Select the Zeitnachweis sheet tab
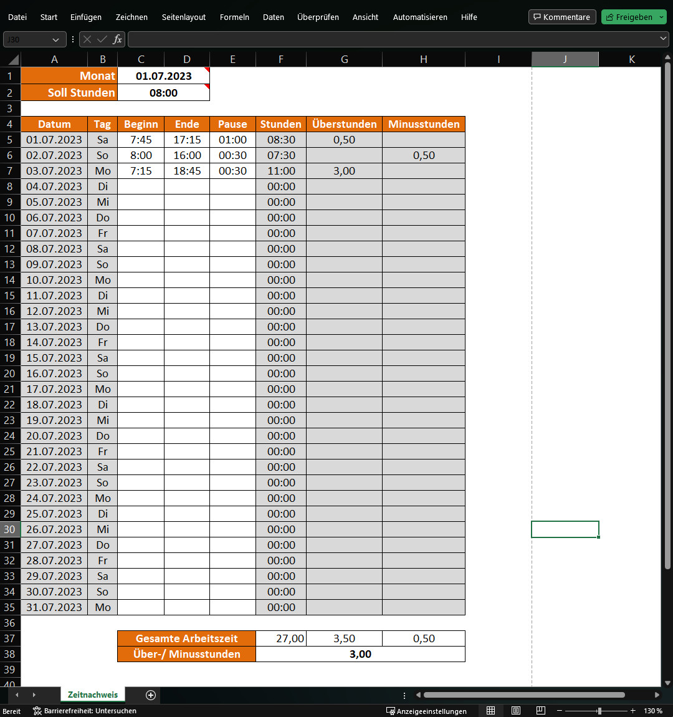673x717 pixels. 92,695
